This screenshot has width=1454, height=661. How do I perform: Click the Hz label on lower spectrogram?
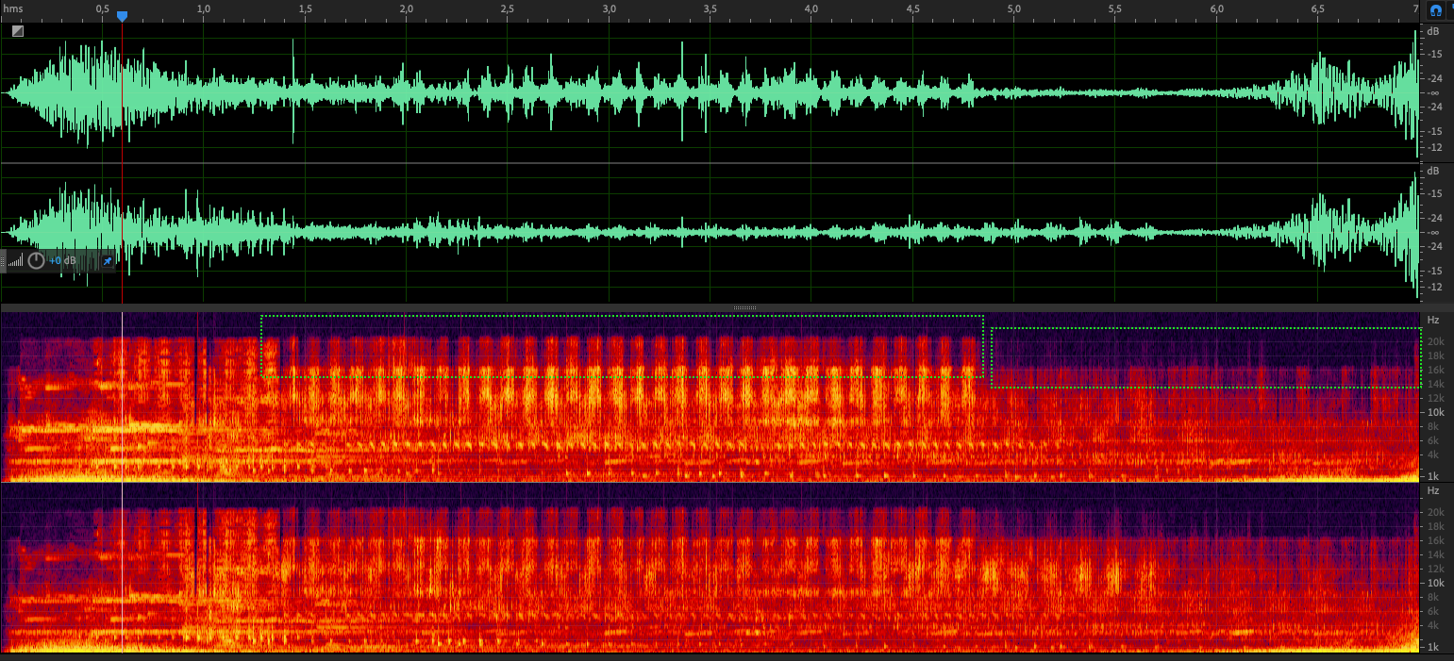coord(1433,491)
